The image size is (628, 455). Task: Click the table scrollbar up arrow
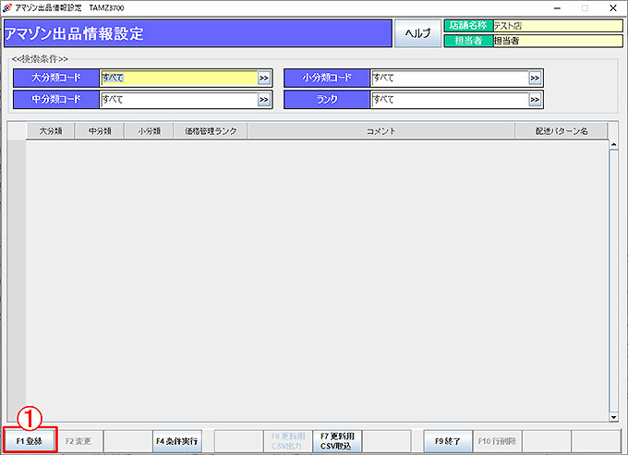(x=613, y=145)
